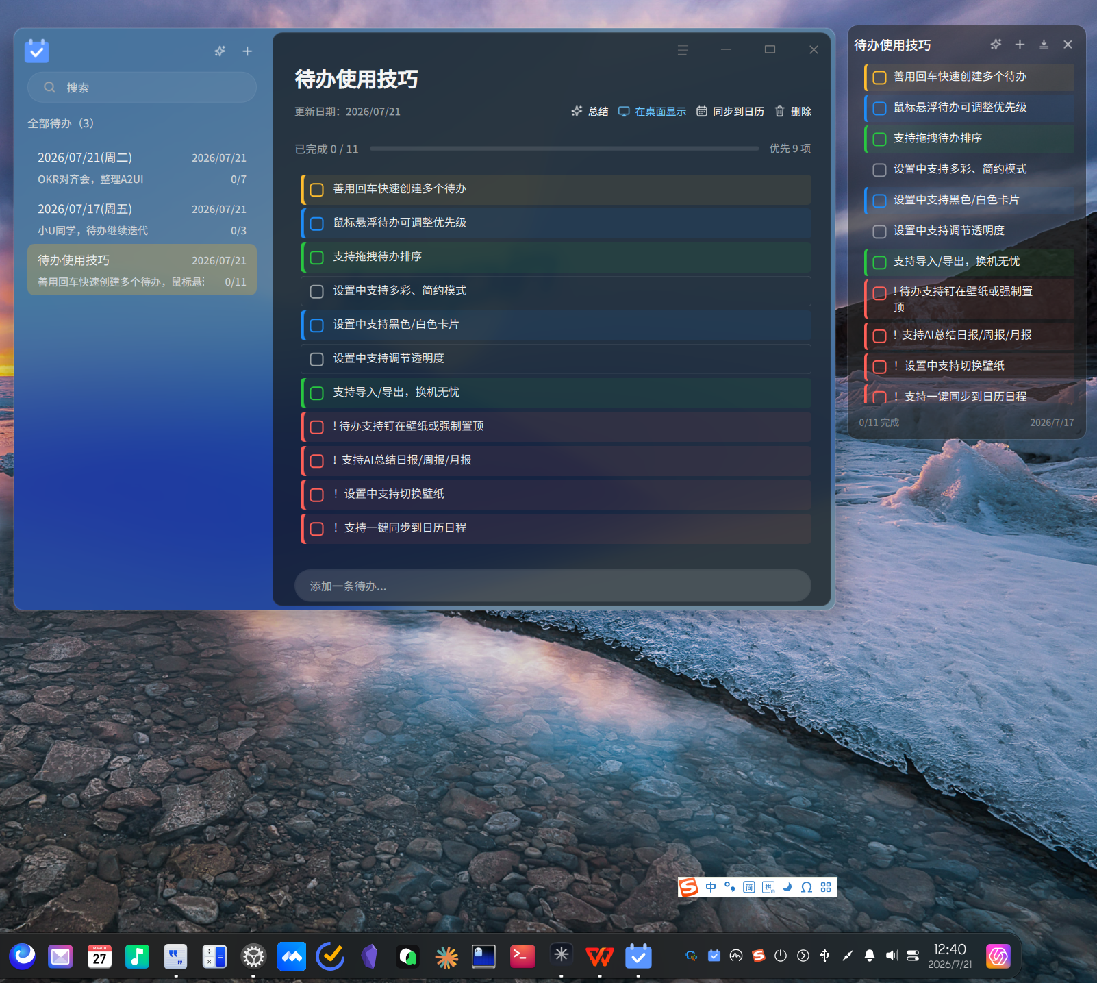Click the notification bell in system tray
The width and height of the screenshot is (1097, 983).
[870, 956]
